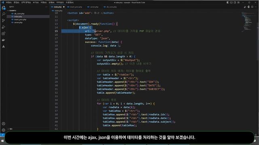Open Explorer panel More Actions ellipsis
This screenshot has height=145, width=259.
46,7
